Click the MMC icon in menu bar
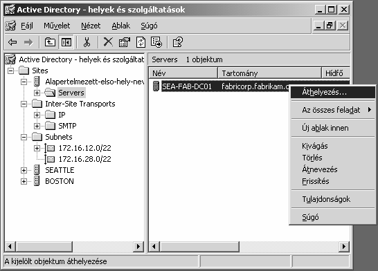The height and width of the screenshot is (271, 378). pyautogui.click(x=10, y=26)
